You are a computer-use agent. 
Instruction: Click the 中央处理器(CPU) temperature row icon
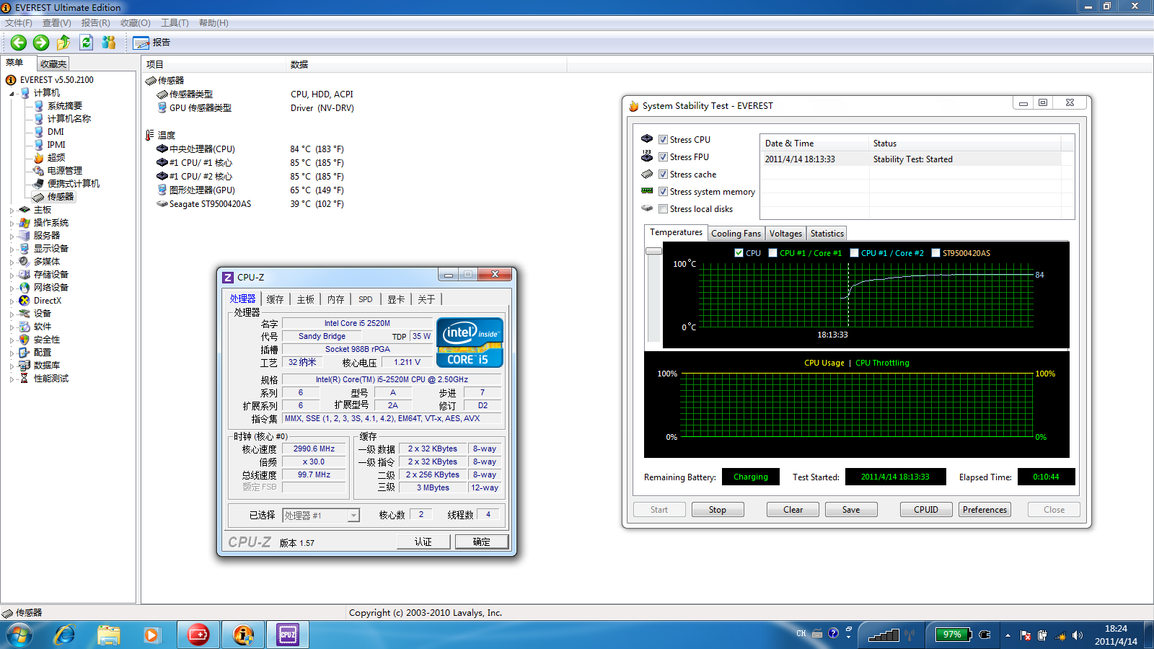click(162, 149)
